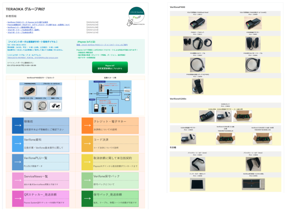This screenshot has height=213, width=288.
Task: Click the arrow icon beside コード決済
Action: click(x=87, y=143)
